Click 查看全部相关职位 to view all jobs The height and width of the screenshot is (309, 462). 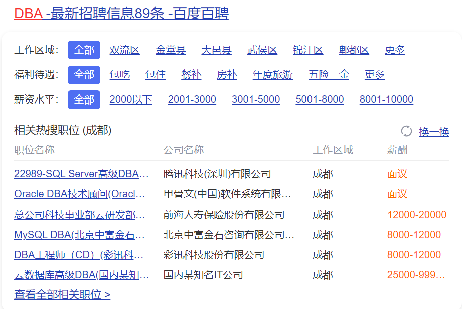pos(61,294)
